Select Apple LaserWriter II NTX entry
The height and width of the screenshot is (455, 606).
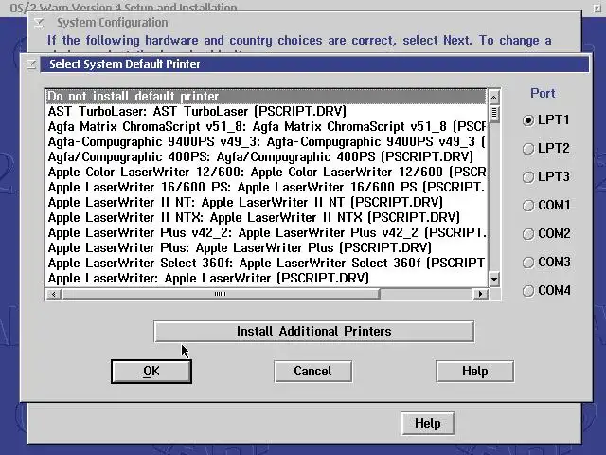pos(266,217)
